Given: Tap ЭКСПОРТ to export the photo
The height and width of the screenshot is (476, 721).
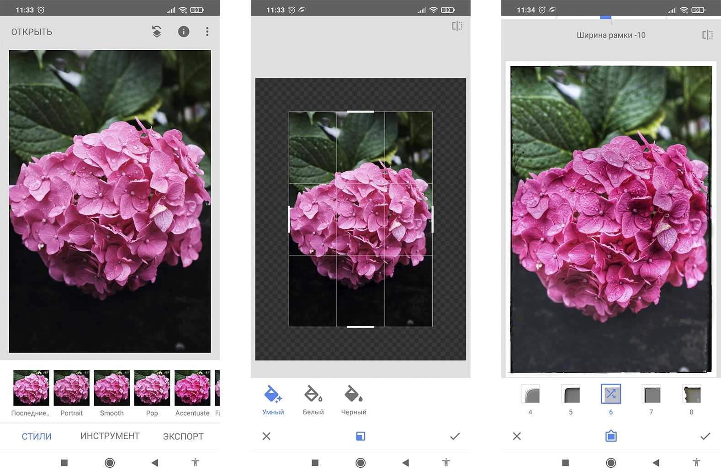Looking at the screenshot, I should [183, 436].
